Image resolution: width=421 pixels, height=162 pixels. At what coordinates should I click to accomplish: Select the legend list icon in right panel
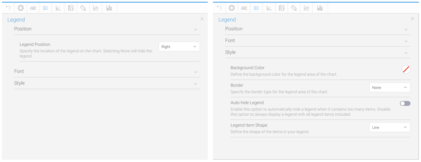[x=257, y=8]
